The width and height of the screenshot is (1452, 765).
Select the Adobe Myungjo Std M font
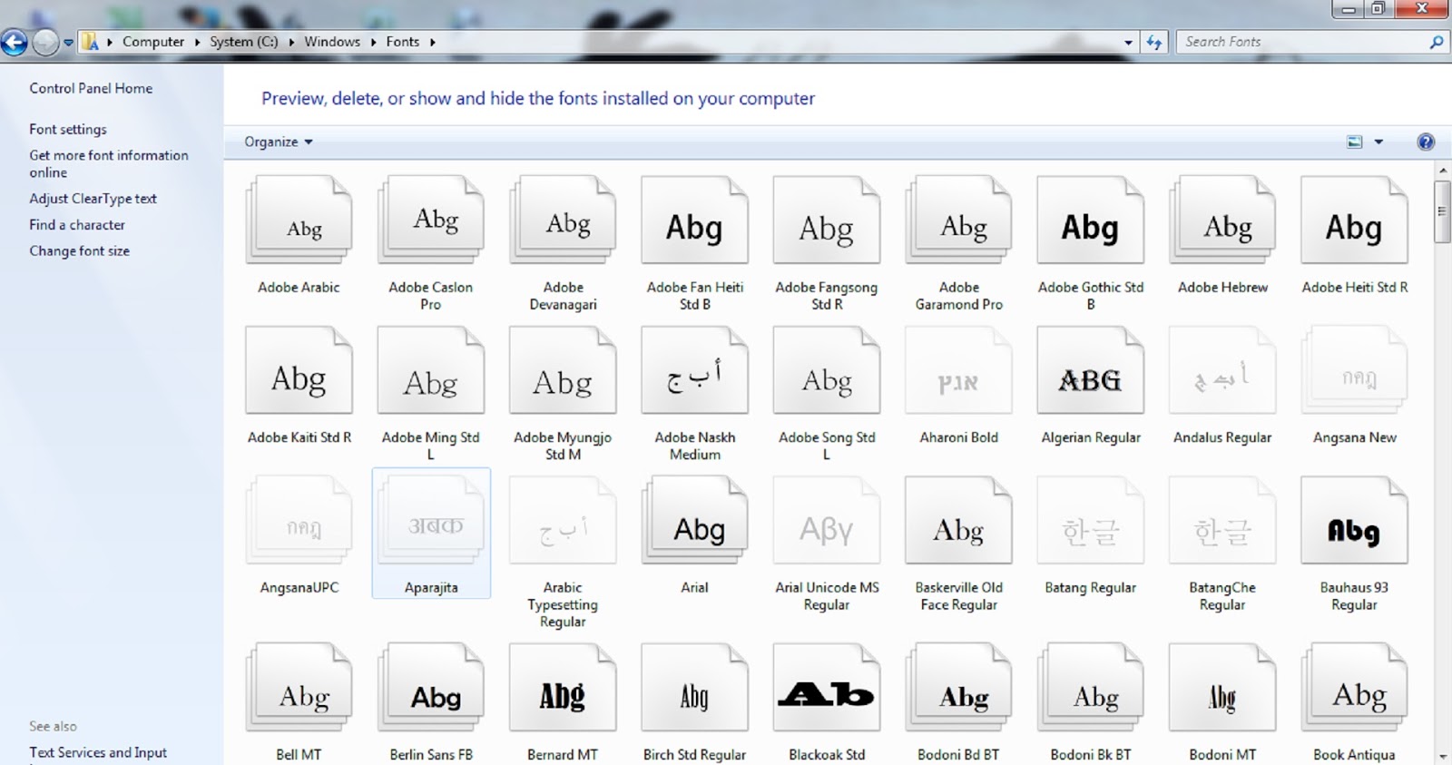tap(563, 371)
